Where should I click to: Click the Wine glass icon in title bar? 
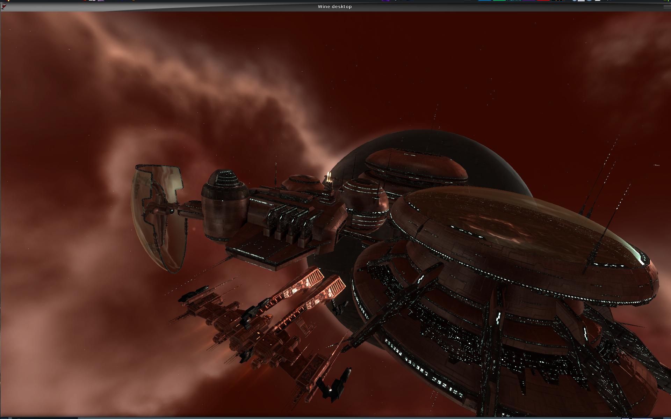4,6
